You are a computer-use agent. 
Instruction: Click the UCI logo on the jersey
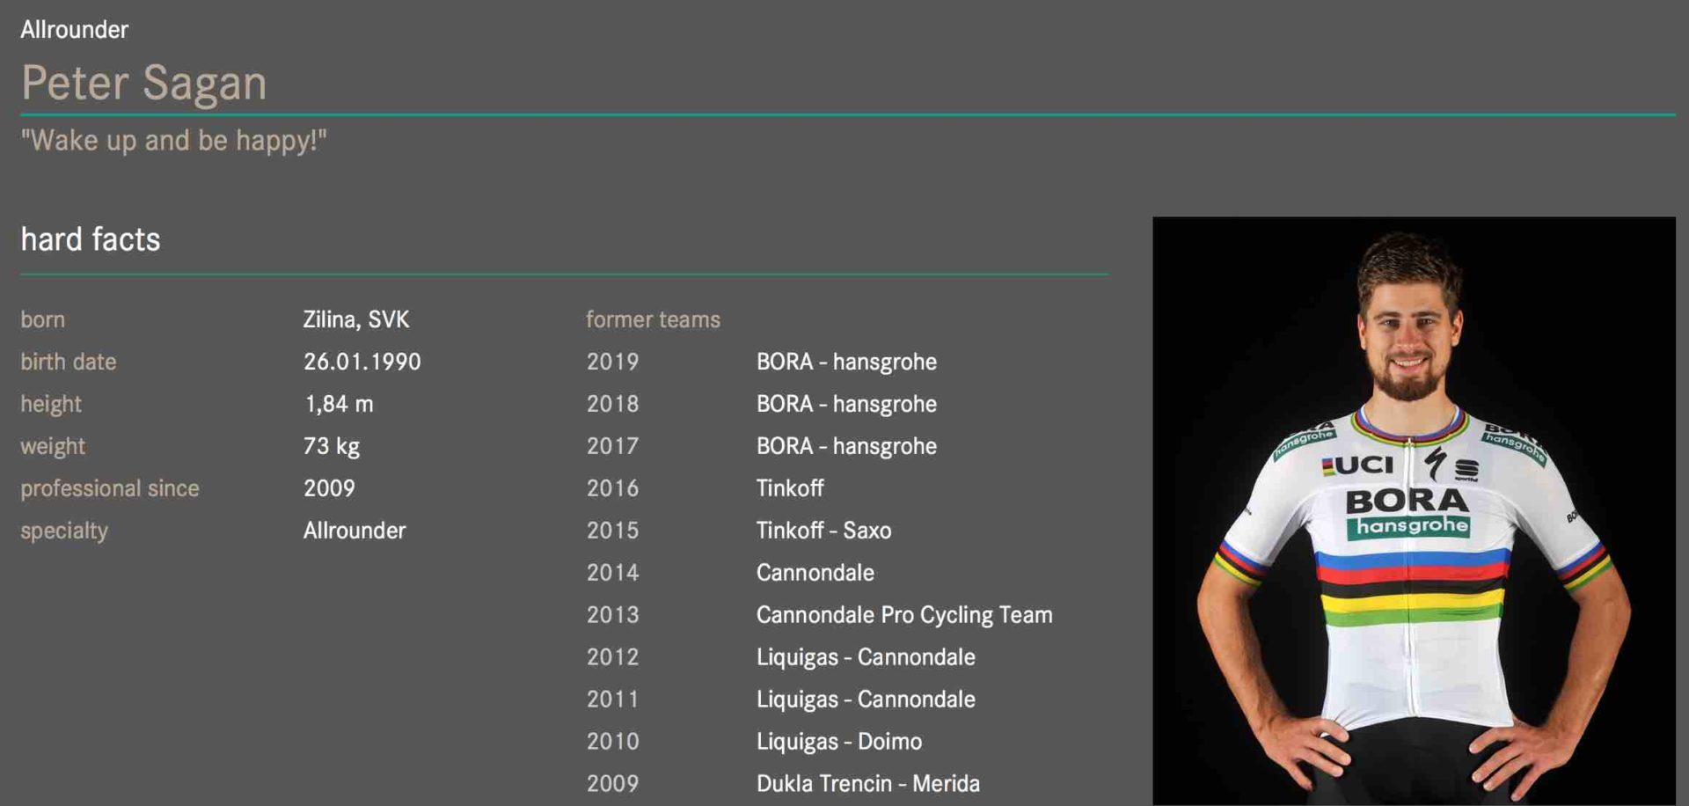coord(1358,465)
